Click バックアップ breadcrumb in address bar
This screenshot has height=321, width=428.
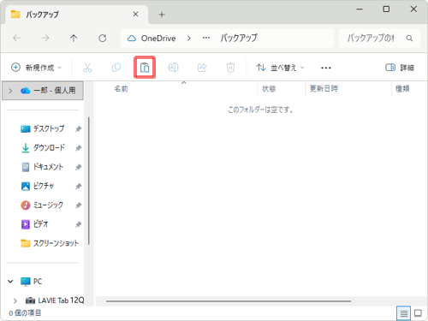pos(239,38)
